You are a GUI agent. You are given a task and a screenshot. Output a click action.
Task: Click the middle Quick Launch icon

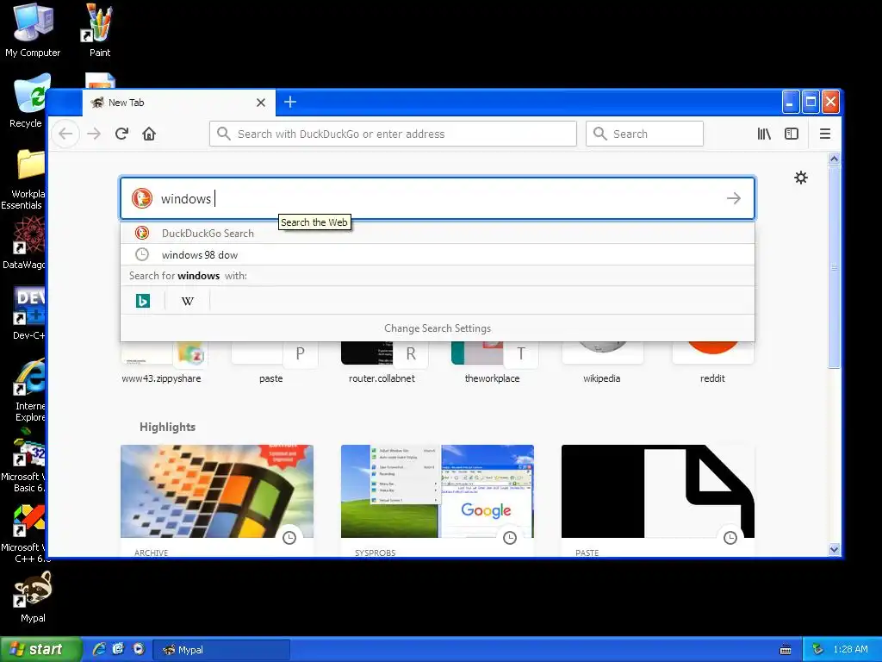tap(118, 649)
